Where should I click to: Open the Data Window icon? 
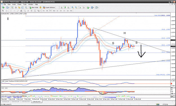coord(16,8)
